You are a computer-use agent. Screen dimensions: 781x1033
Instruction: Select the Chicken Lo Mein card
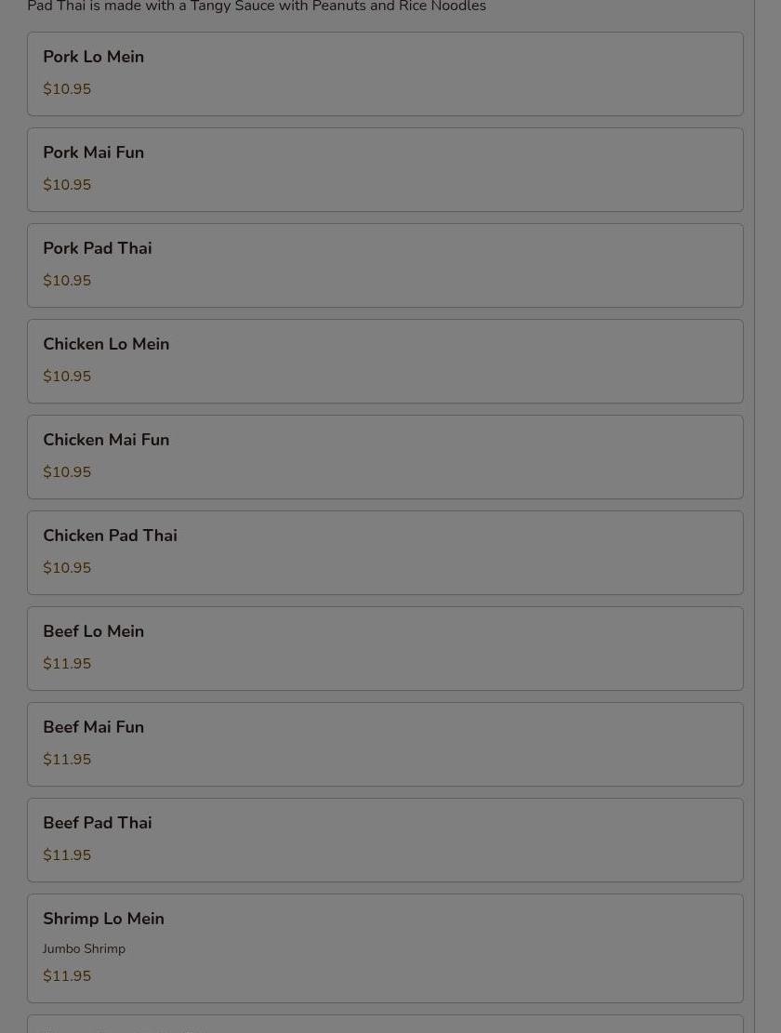click(385, 361)
